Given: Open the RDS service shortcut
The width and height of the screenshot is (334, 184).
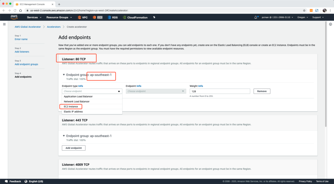Looking at the screenshot, I should click(x=113, y=17).
